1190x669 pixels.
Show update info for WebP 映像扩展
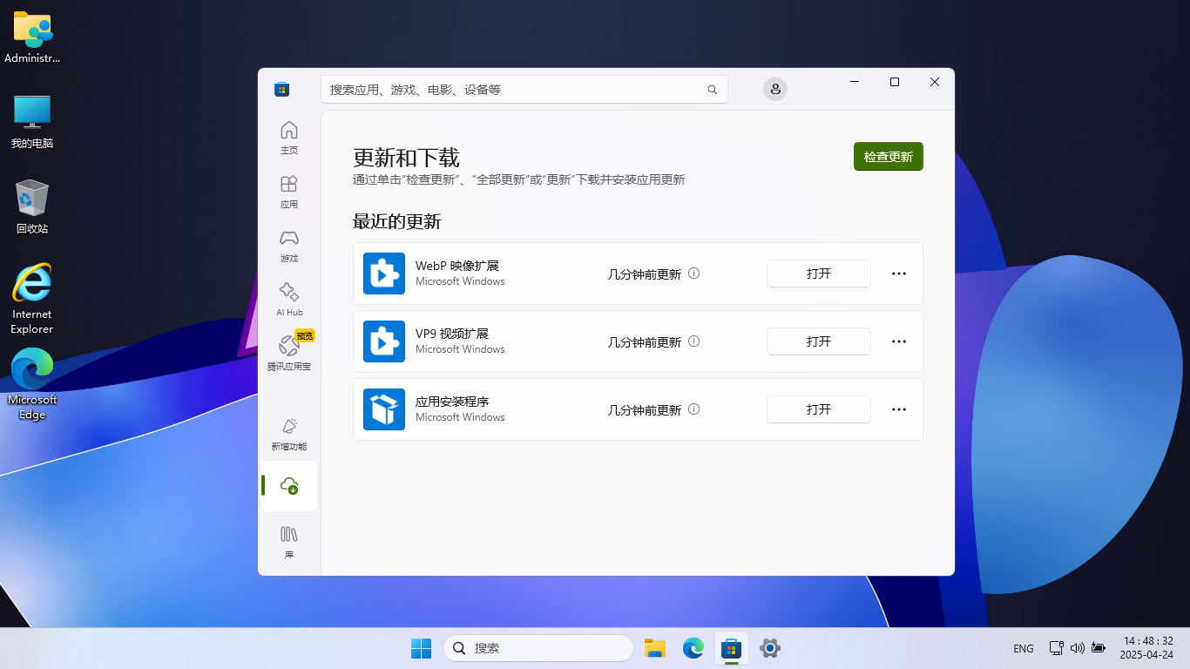point(694,273)
